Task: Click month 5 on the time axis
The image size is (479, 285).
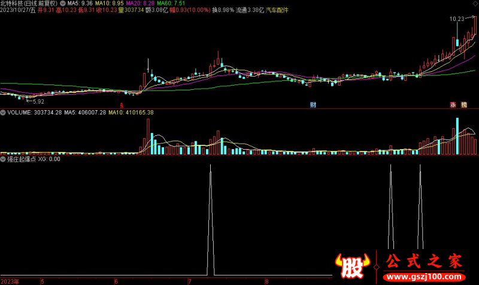Action: [43, 281]
